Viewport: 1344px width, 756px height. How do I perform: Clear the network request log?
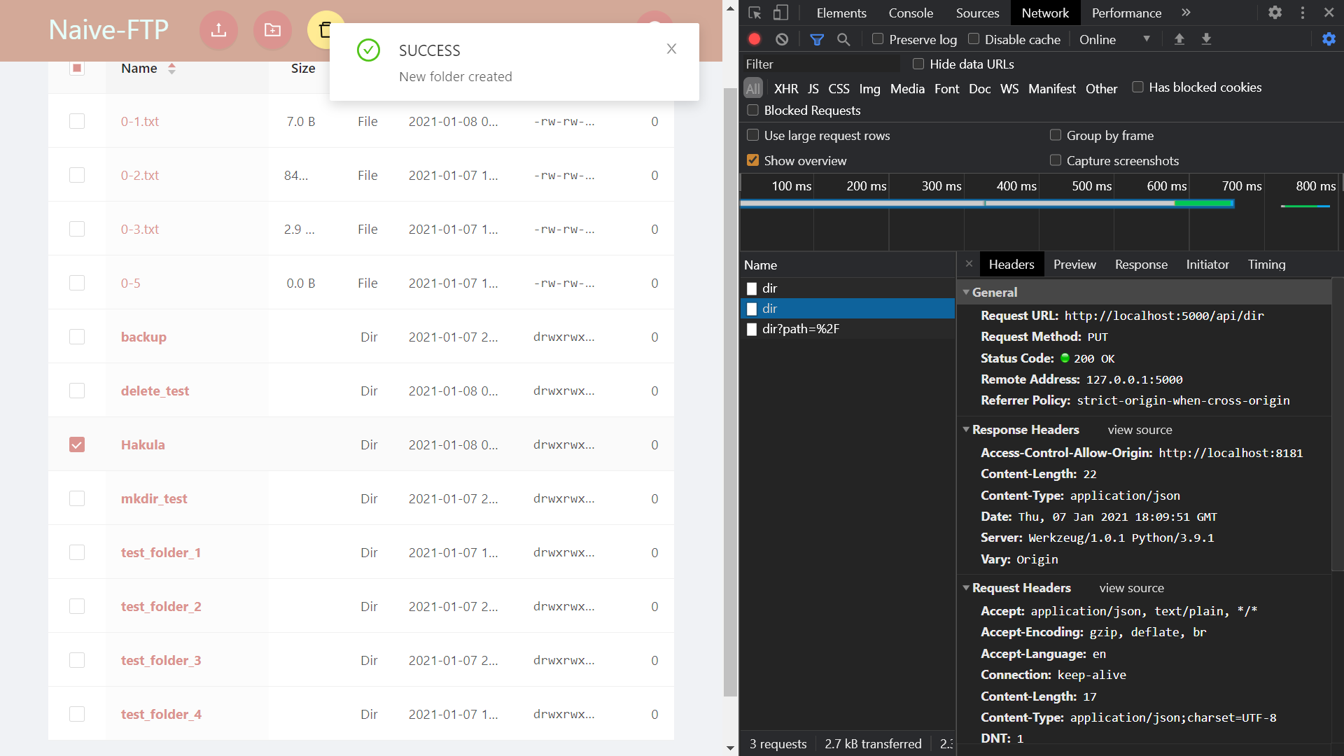tap(782, 39)
